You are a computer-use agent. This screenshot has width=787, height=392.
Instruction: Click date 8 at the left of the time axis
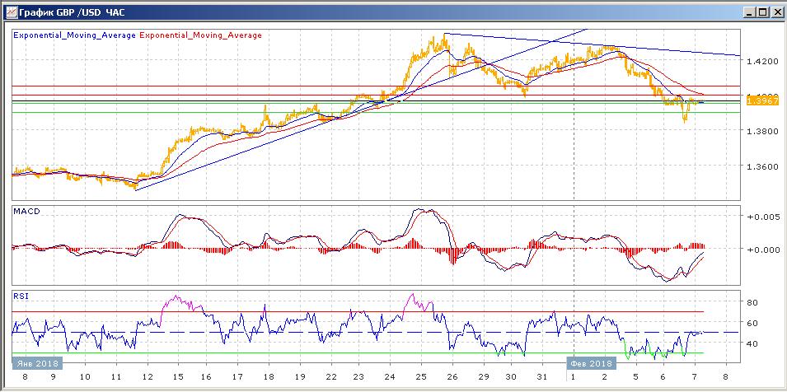(x=25, y=377)
